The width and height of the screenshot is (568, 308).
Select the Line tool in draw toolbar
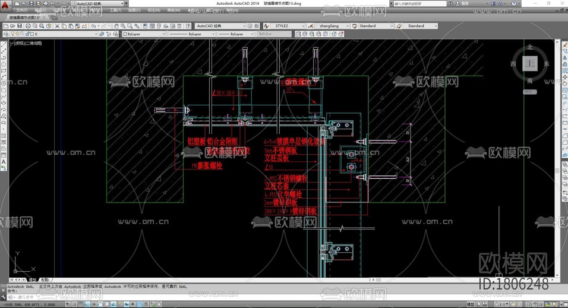pos(4,45)
